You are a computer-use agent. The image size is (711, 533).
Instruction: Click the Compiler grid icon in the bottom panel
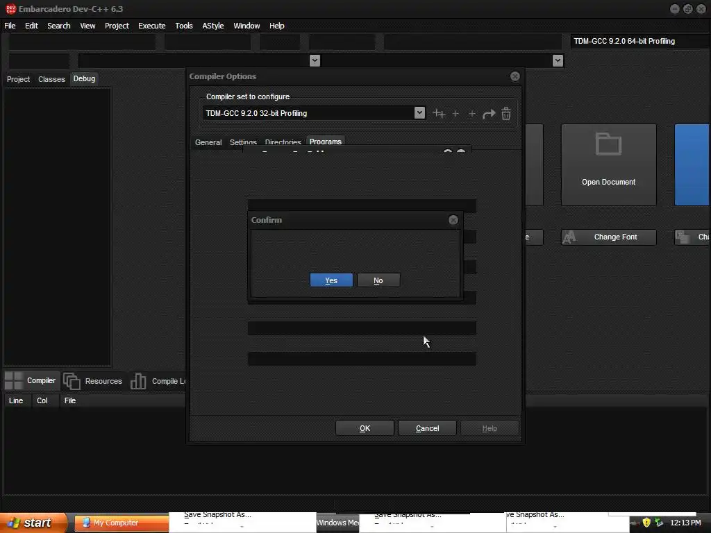click(x=14, y=381)
